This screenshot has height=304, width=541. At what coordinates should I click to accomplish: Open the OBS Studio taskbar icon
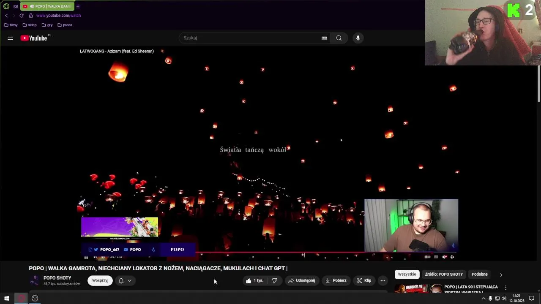point(35,299)
